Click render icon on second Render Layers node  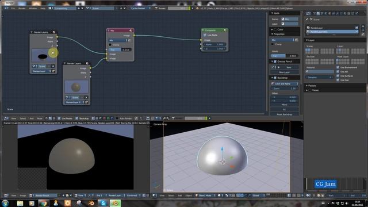[86, 102]
